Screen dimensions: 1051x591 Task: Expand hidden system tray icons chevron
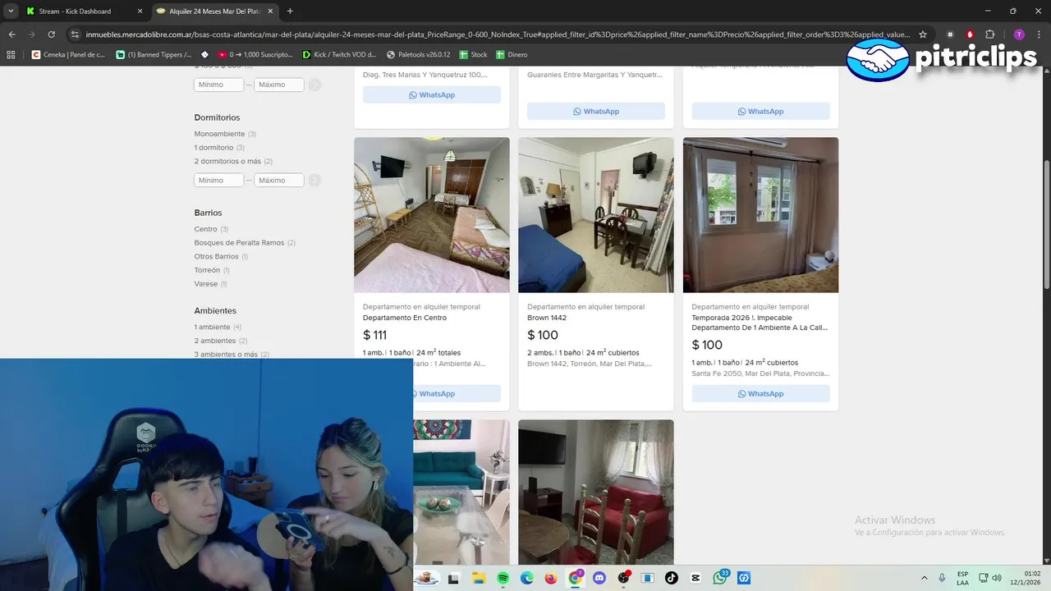[x=925, y=578]
